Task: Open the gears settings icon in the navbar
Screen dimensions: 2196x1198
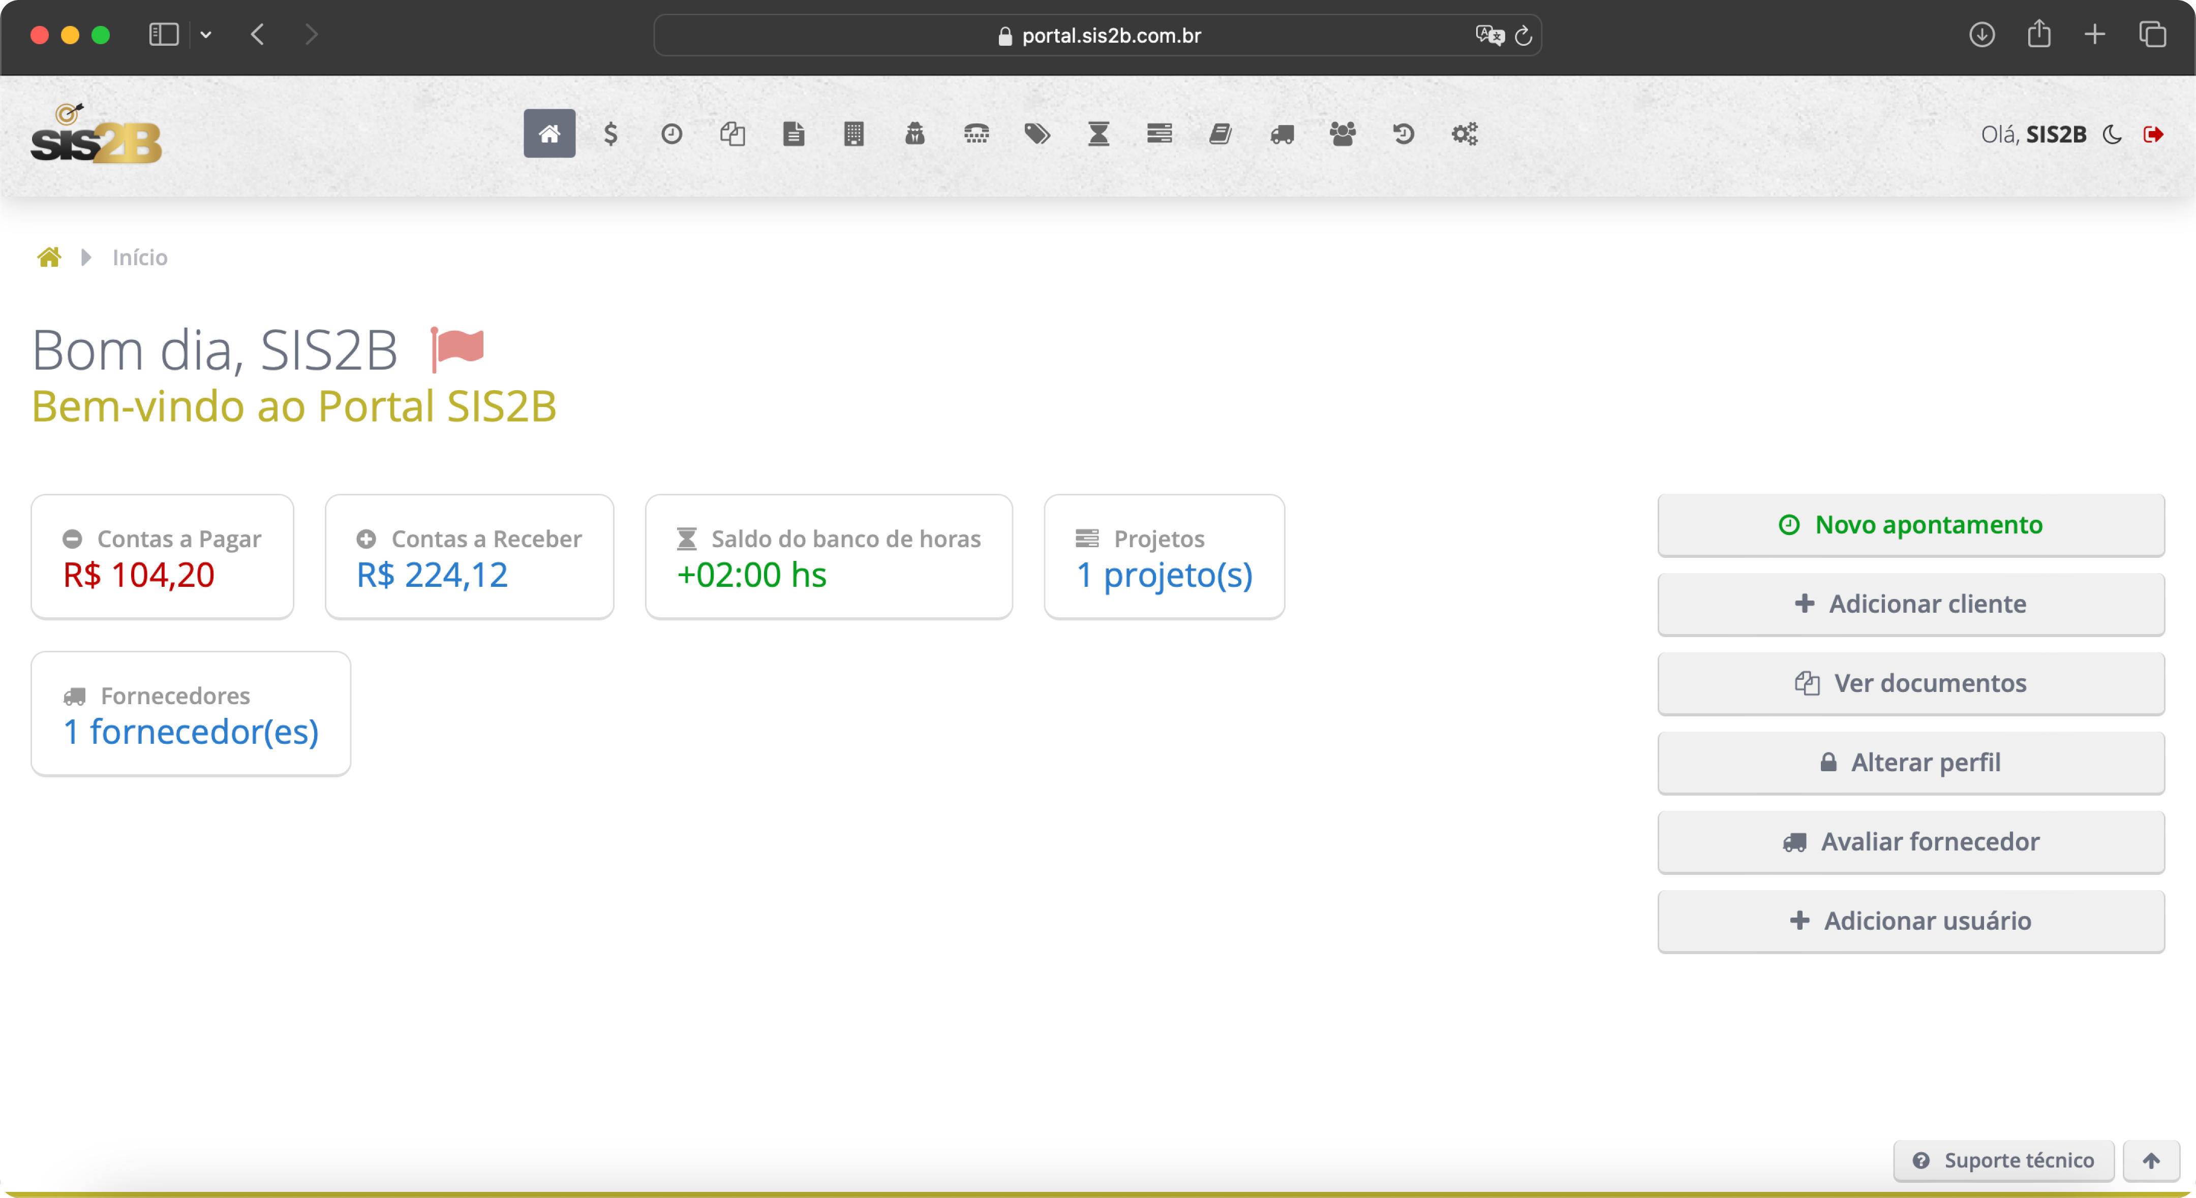Action: click(x=1465, y=134)
